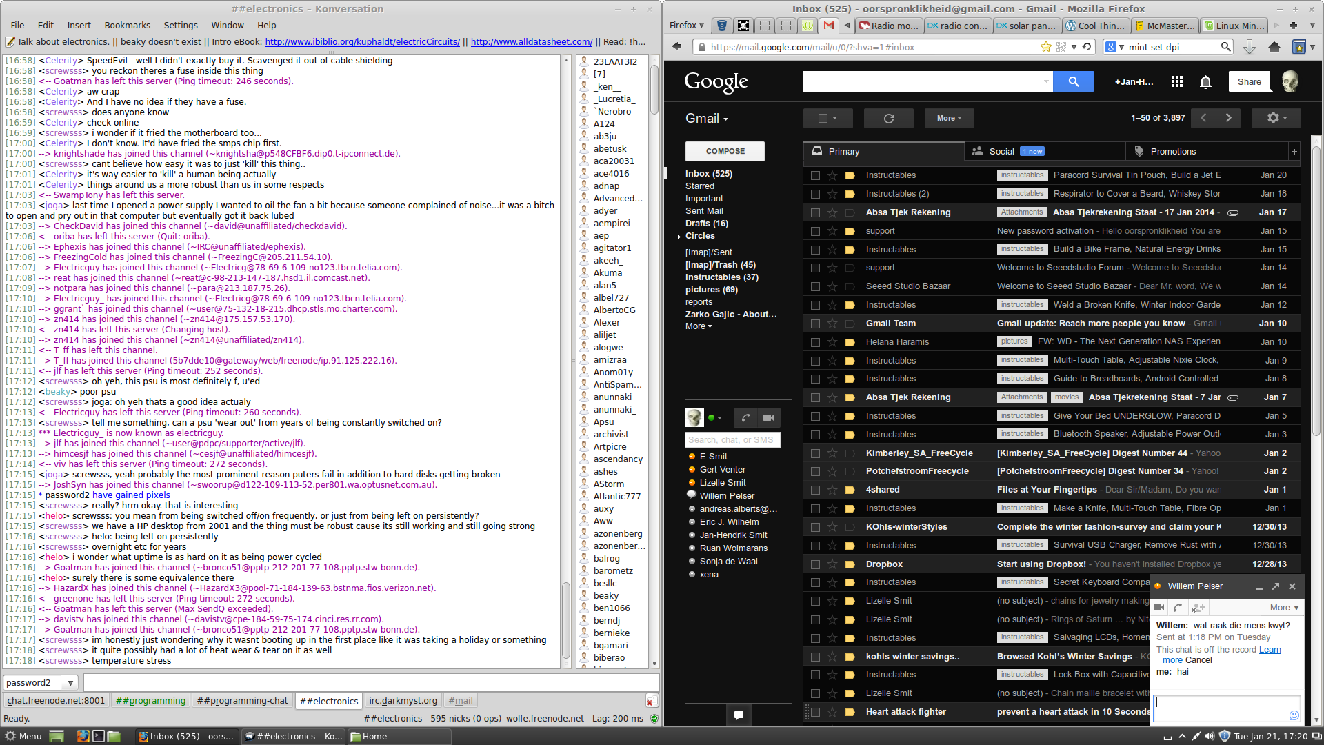Open the More actions dropdown
Screen dimensions: 1324x745
949,118
